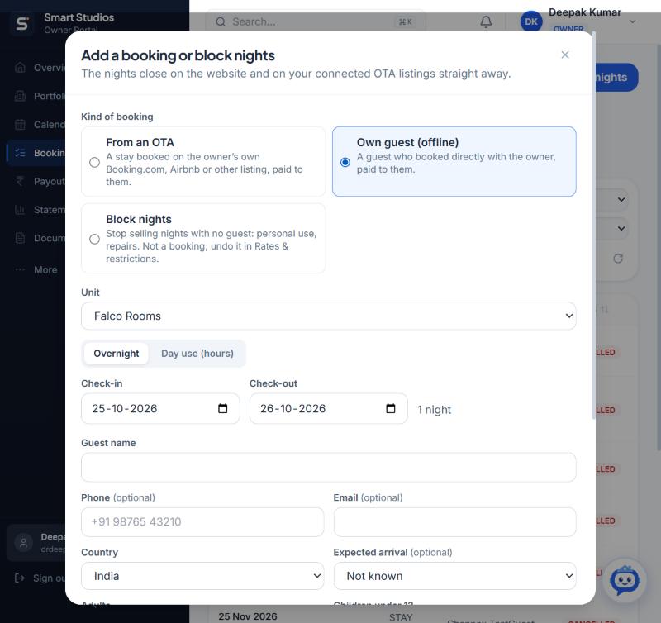Open the chatbot assistant icon
Screen dimensions: 661x623
625,581
